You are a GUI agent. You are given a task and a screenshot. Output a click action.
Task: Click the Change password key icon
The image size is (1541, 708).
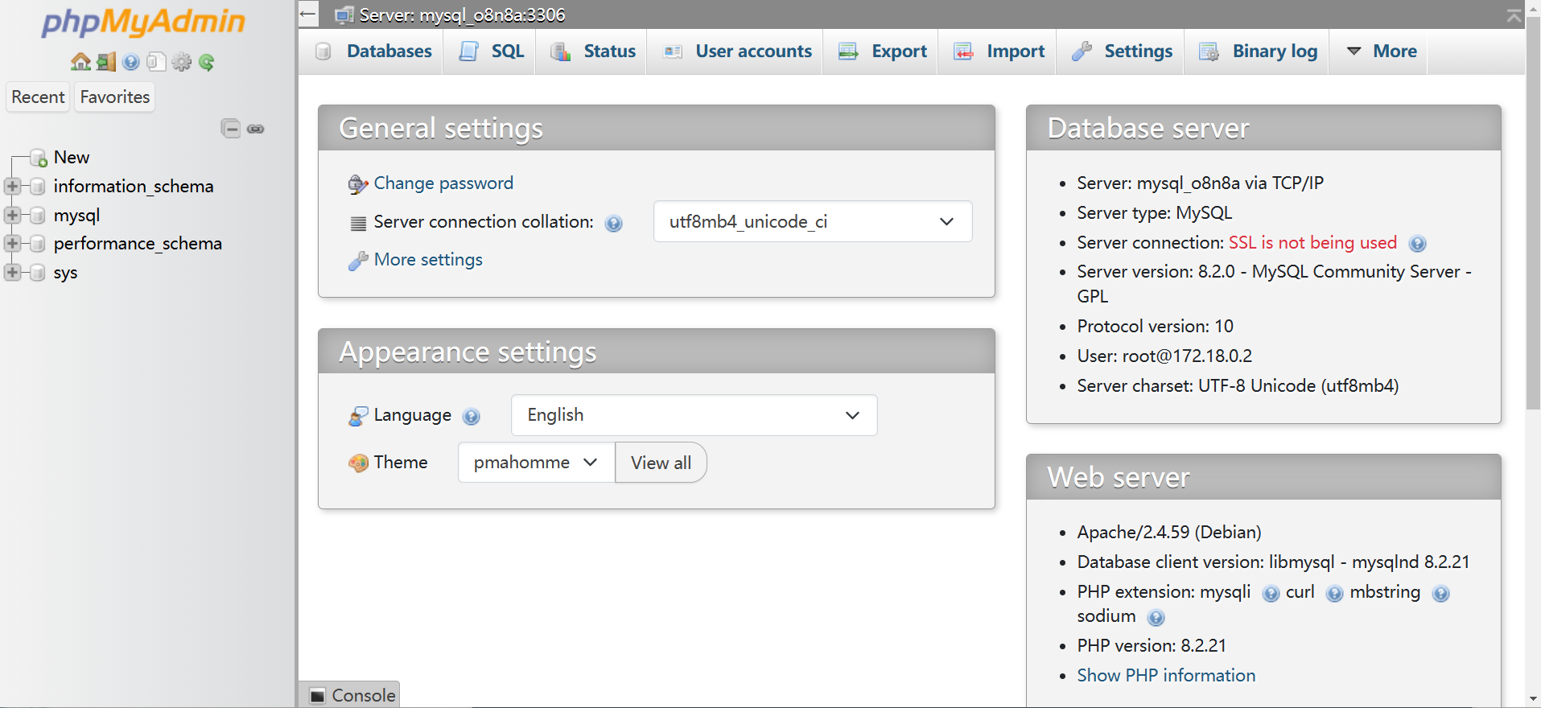click(358, 184)
